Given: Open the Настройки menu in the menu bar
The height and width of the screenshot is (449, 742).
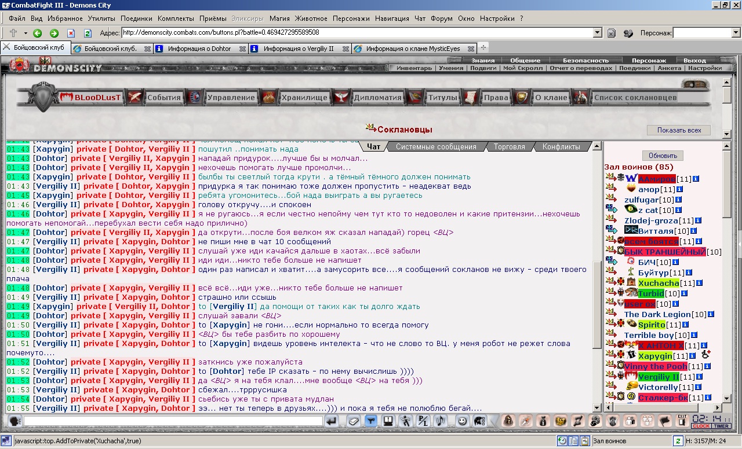Looking at the screenshot, I should (x=497, y=19).
